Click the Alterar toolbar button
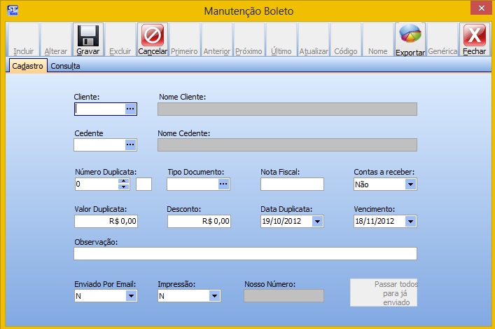This screenshot has width=495, height=329. coord(56,39)
